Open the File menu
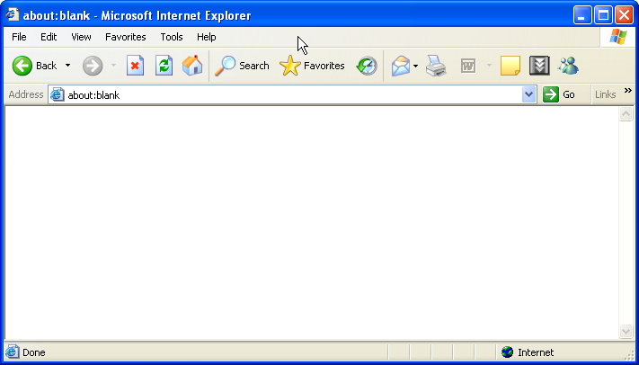This screenshot has height=365, width=639. pyautogui.click(x=19, y=37)
